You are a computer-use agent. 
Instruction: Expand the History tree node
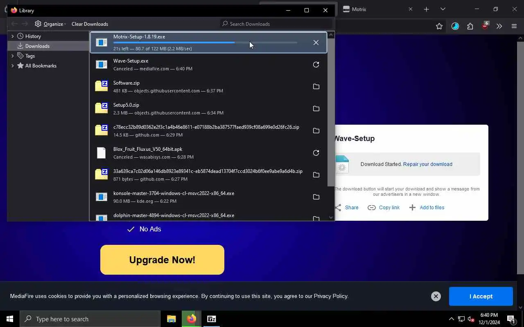click(12, 36)
